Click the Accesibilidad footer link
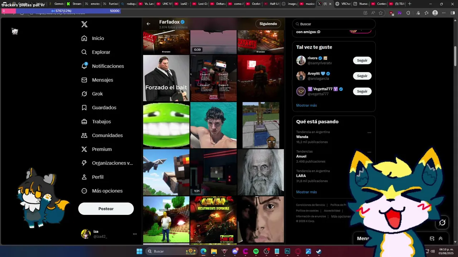This screenshot has width=458, height=257. tap(332, 211)
